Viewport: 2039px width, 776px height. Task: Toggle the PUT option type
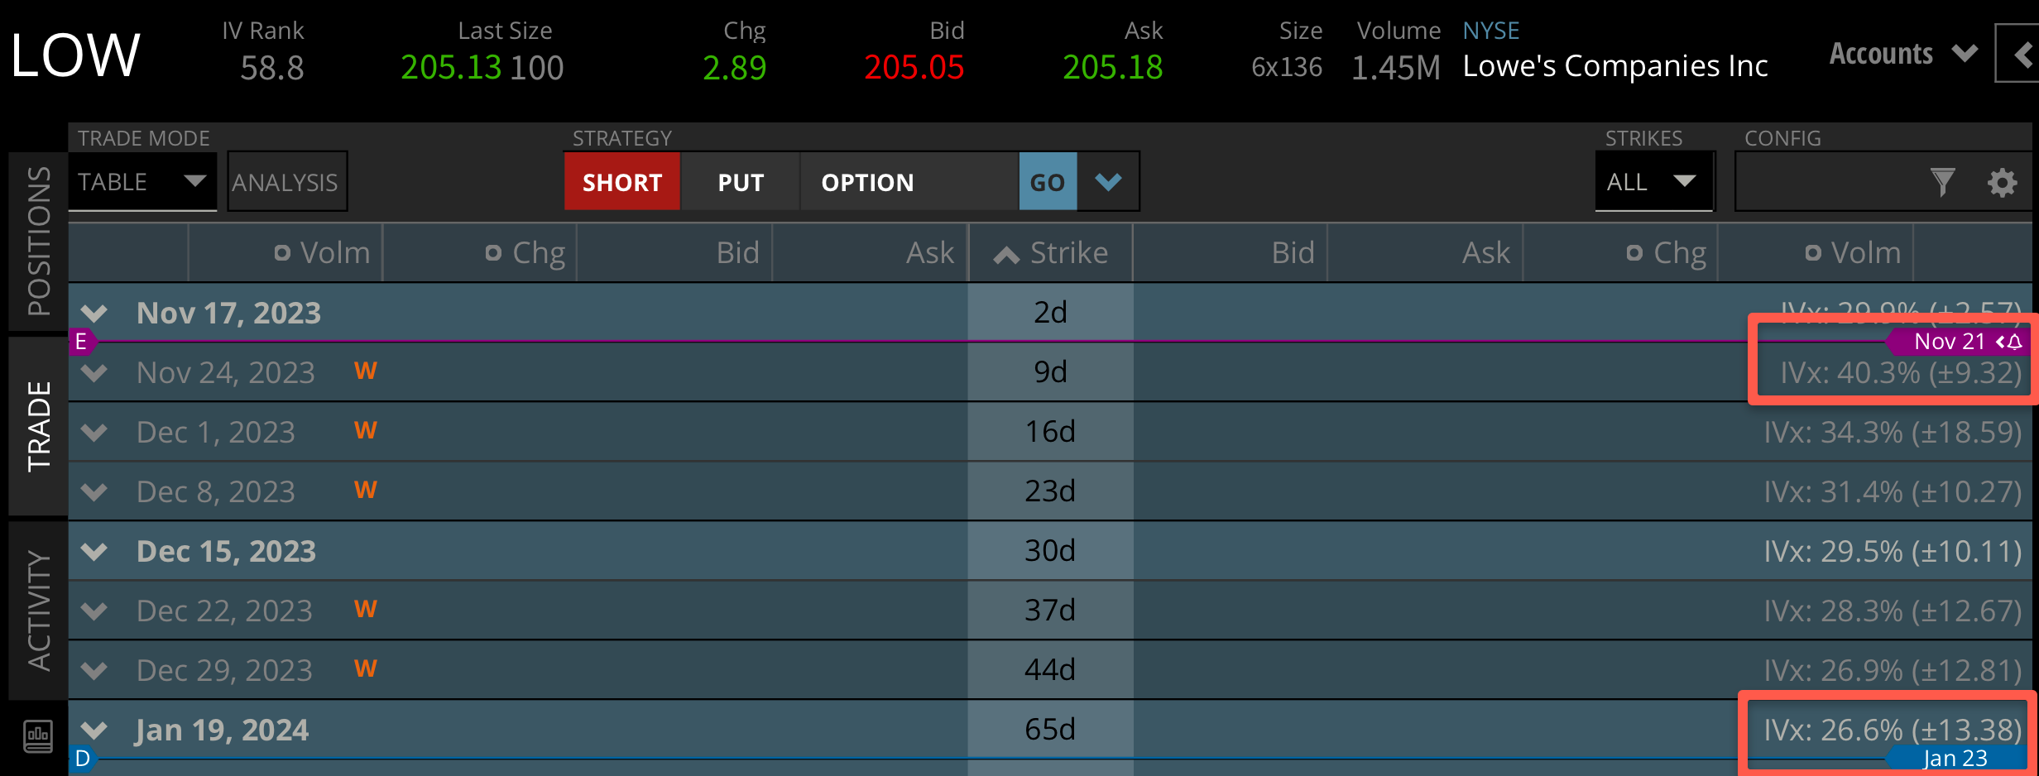[x=741, y=182]
